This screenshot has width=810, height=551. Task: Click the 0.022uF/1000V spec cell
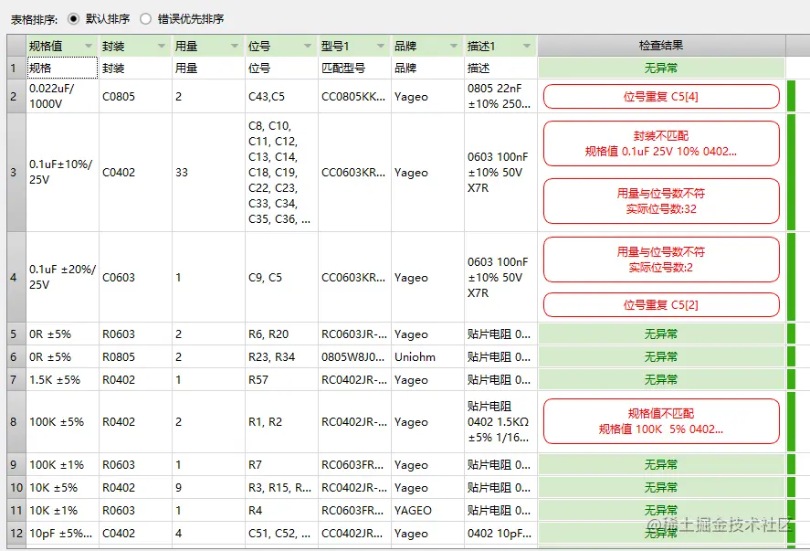tap(62, 96)
